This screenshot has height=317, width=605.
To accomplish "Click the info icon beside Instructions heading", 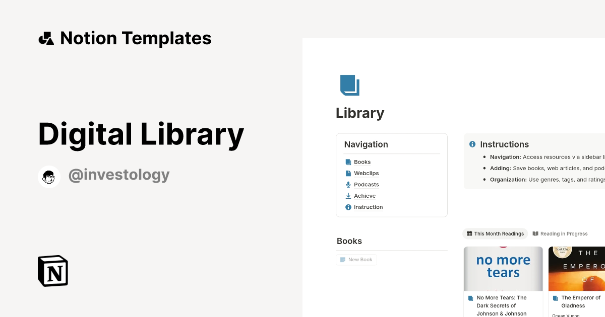I will [472, 144].
